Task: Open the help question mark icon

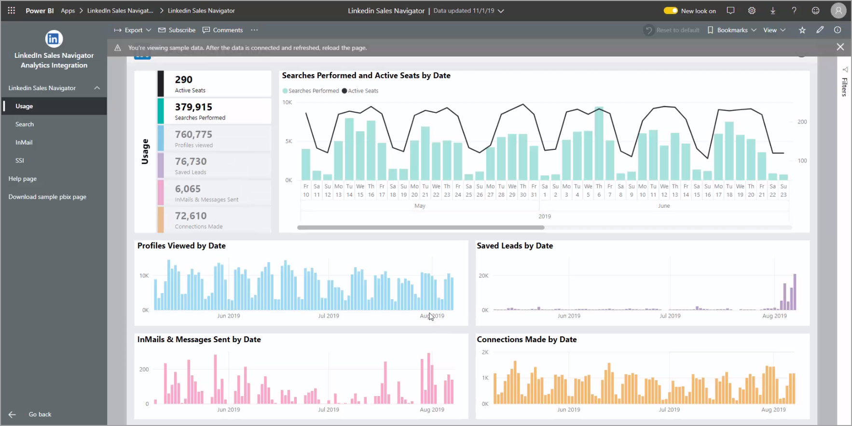Action: point(794,11)
